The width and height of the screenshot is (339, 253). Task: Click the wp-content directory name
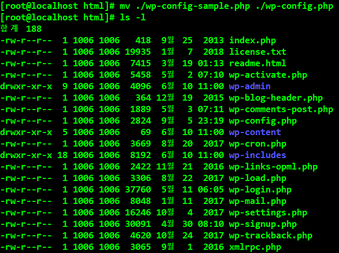point(255,132)
